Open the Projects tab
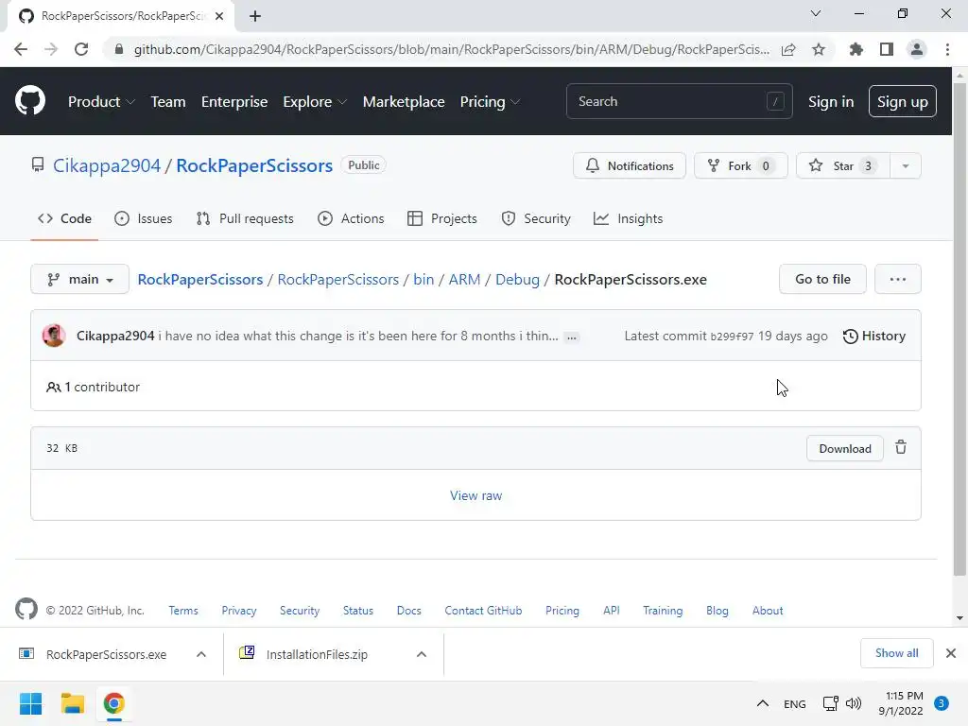 (442, 218)
